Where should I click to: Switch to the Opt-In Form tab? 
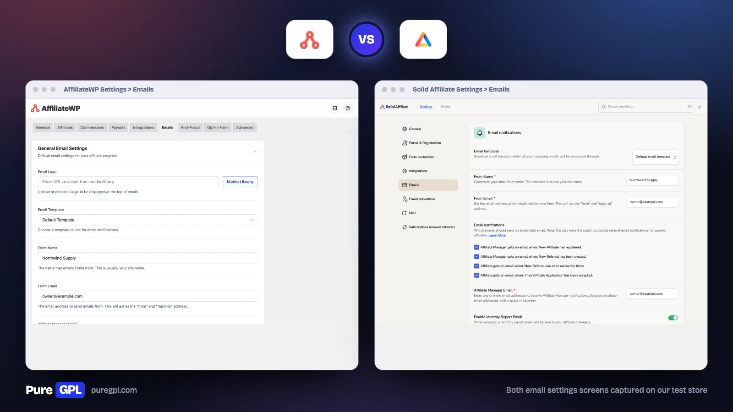(218, 128)
